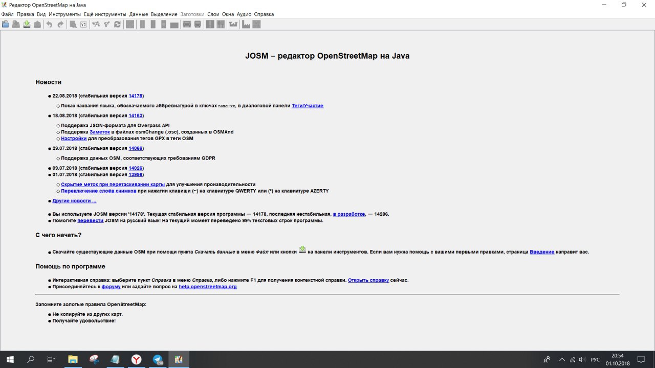Screen dimensions: 655x368
Task: Click the bus preset toolbar icon
Action: [x=198, y=24]
